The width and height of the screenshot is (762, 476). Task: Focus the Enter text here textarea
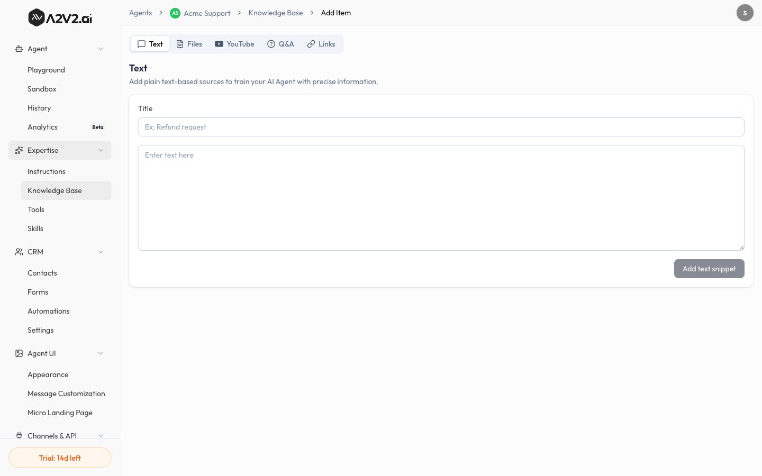(441, 198)
